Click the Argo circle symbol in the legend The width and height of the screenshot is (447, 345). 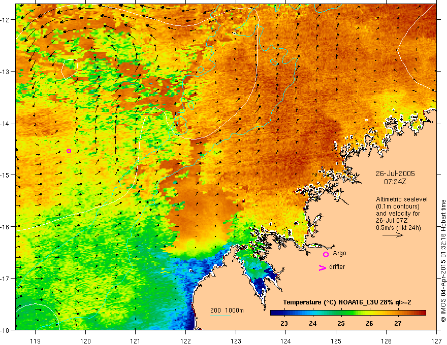pos(326,254)
